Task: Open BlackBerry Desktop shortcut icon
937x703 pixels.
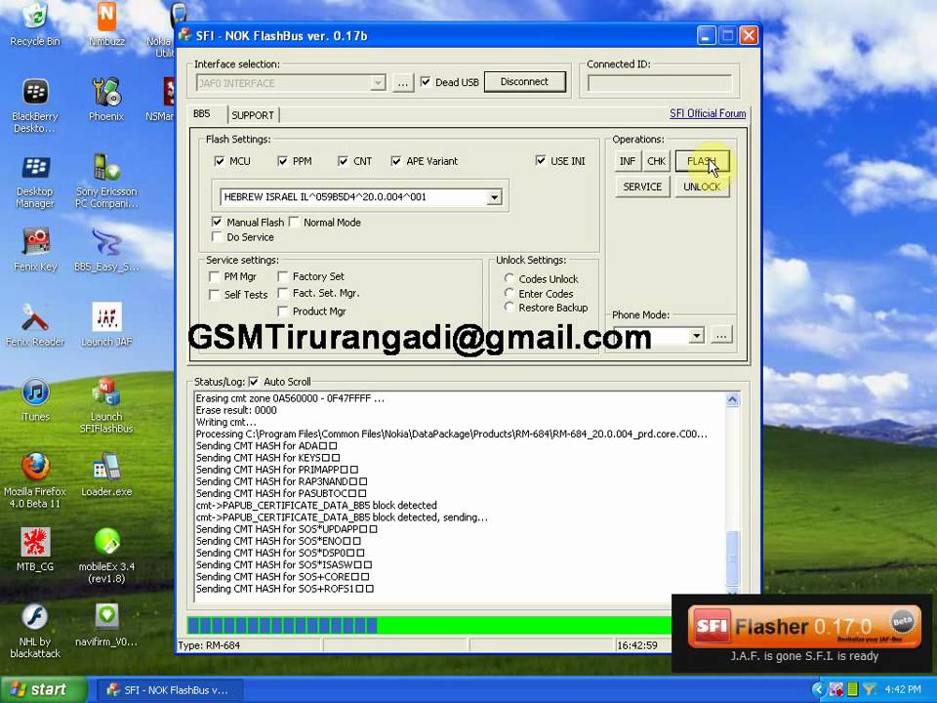Action: pos(35,105)
